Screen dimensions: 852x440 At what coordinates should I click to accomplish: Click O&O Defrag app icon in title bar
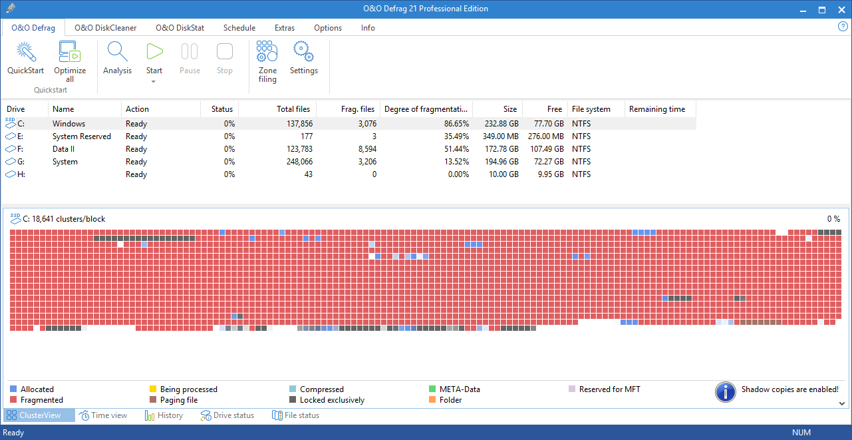tap(10, 9)
